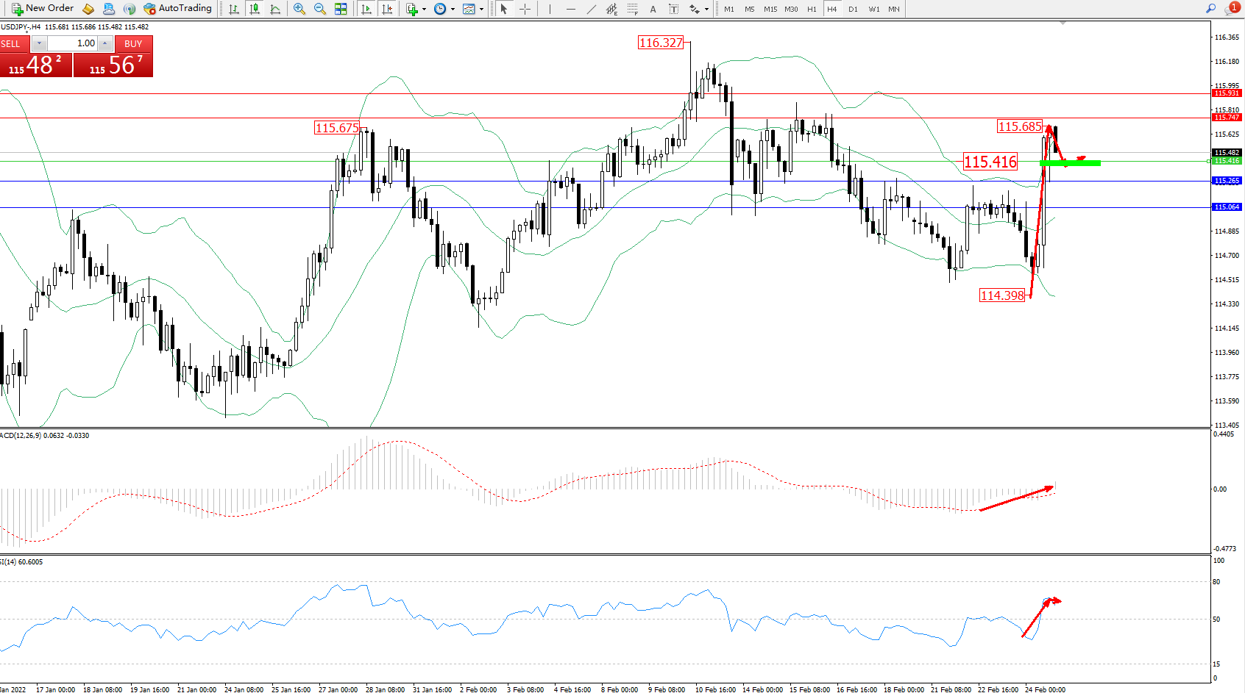Click the New Order button

[43, 9]
